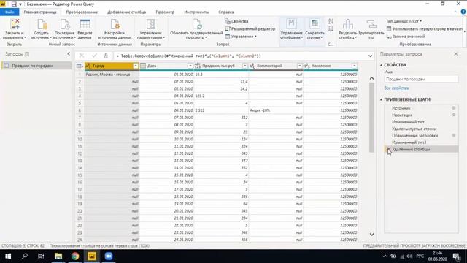Switch to Просмотр tab

click(165, 12)
